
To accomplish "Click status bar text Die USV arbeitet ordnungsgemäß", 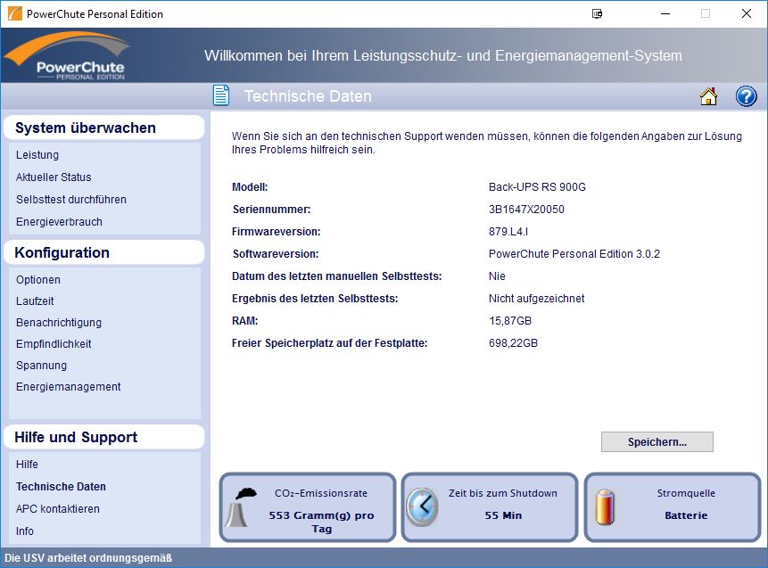I will (x=88, y=557).
